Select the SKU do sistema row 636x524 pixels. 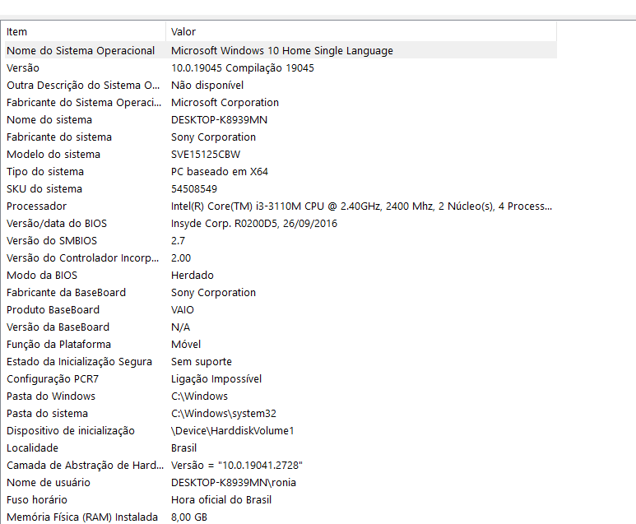pyautogui.click(x=281, y=188)
